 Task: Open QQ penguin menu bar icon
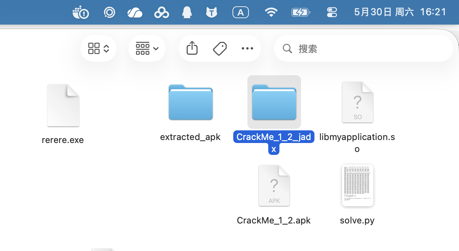[187, 12]
